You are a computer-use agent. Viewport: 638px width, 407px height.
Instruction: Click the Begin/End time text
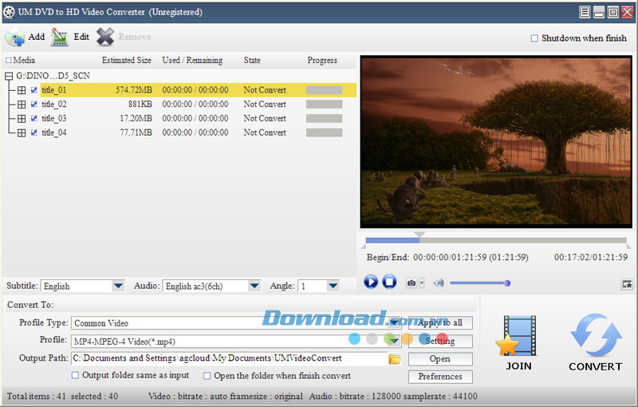click(447, 257)
